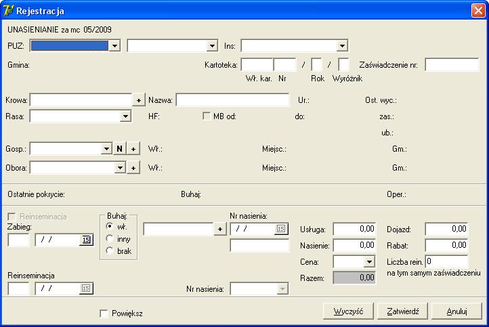Click the Razem total field
This screenshot has height=327, width=489.
point(354,278)
